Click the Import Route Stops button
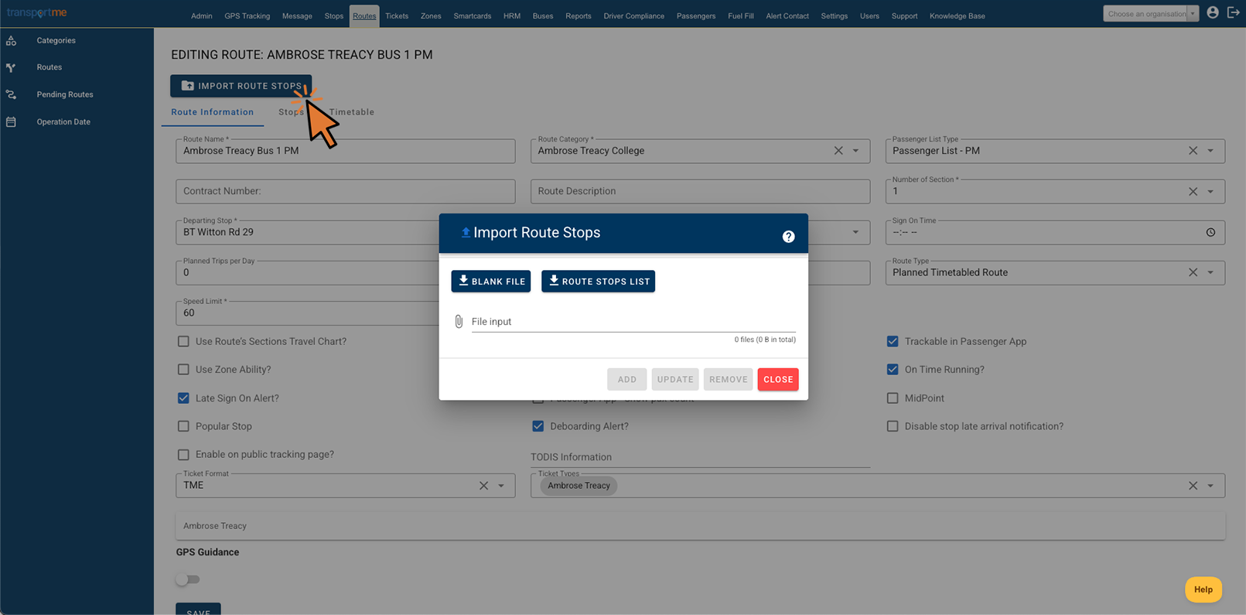Image resolution: width=1246 pixels, height=615 pixels. (241, 86)
